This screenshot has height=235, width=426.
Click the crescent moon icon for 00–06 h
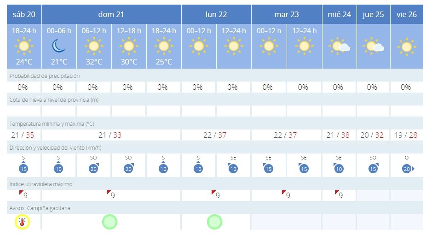tap(58, 45)
